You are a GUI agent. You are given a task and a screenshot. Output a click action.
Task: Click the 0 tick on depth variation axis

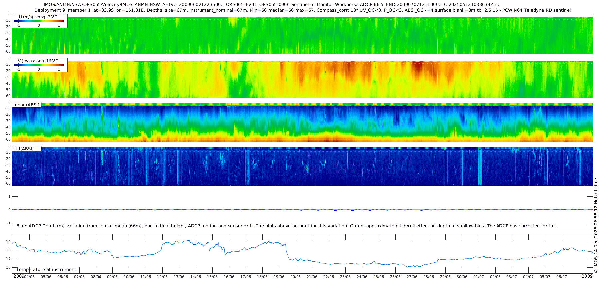(x=9, y=210)
